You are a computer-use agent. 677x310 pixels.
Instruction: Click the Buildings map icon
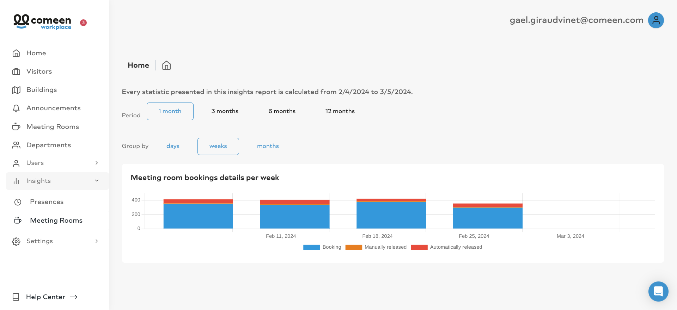pyautogui.click(x=16, y=90)
